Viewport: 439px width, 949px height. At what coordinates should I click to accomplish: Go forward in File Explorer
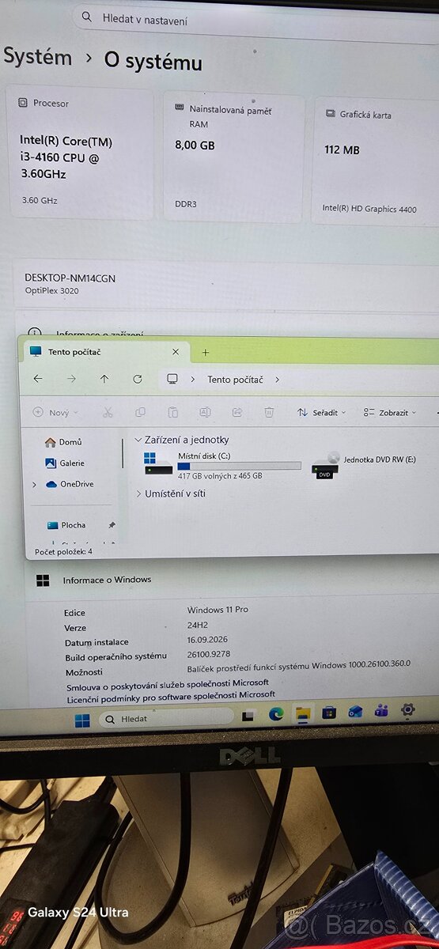[71, 379]
